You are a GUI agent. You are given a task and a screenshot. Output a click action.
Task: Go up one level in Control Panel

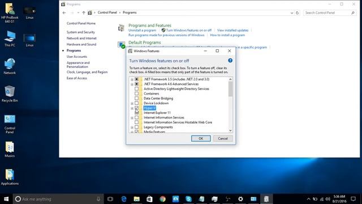[x=84, y=12]
